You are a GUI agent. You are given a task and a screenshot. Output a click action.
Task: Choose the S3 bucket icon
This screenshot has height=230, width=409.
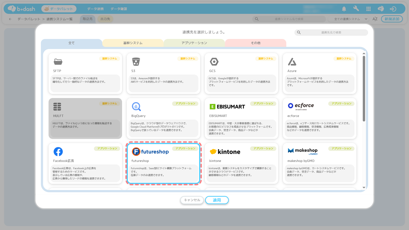[x=136, y=62]
